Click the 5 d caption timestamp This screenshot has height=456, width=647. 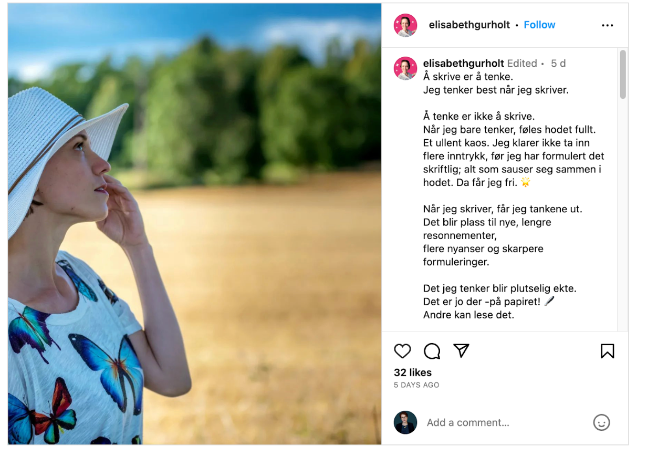pyautogui.click(x=558, y=63)
